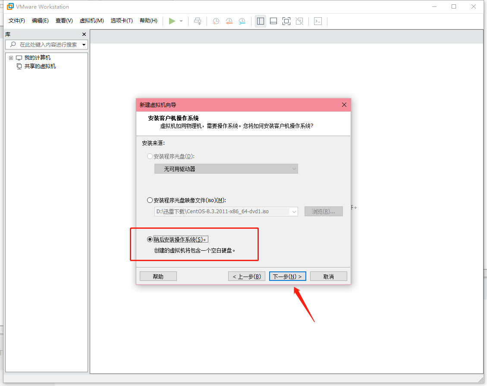Click the 安装来源 label
The height and width of the screenshot is (386, 487).
(x=154, y=143)
